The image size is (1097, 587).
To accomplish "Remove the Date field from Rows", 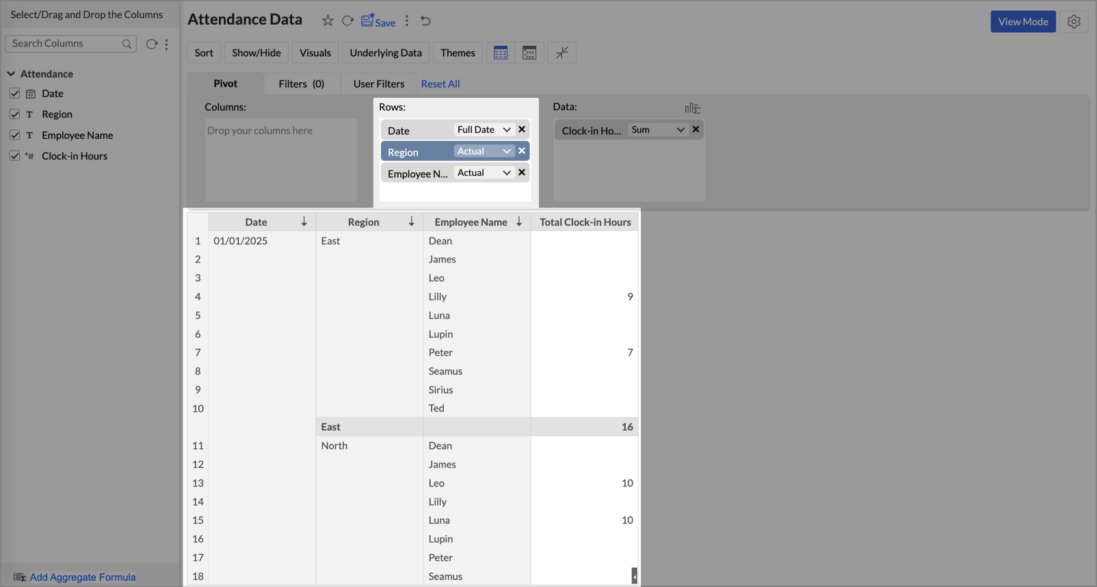I will [x=522, y=129].
